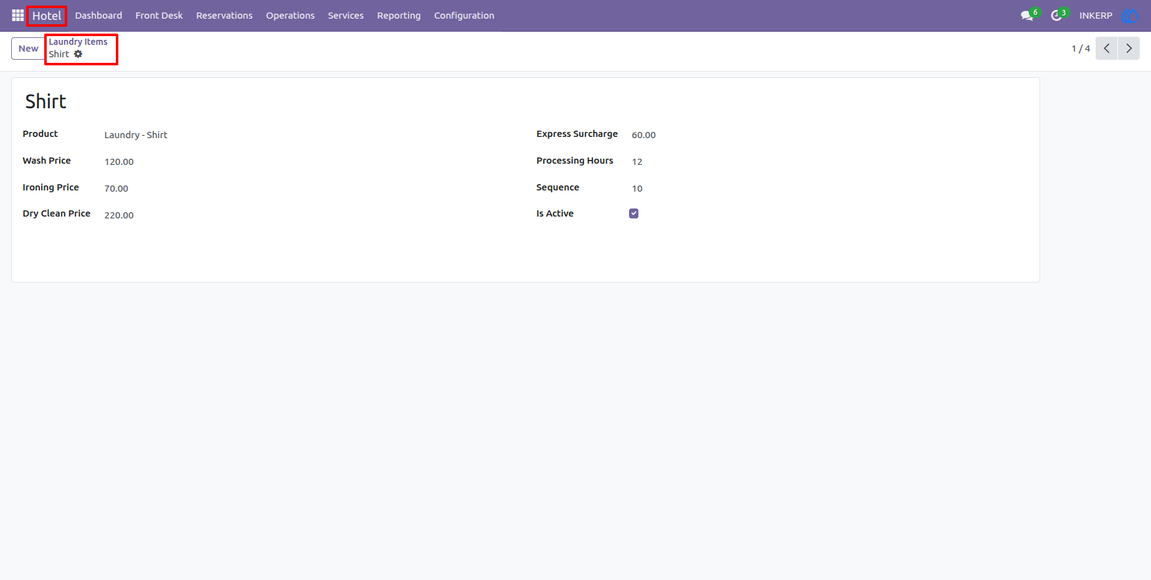1151x580 pixels.
Task: Create a New laundry item
Action: [x=28, y=49]
